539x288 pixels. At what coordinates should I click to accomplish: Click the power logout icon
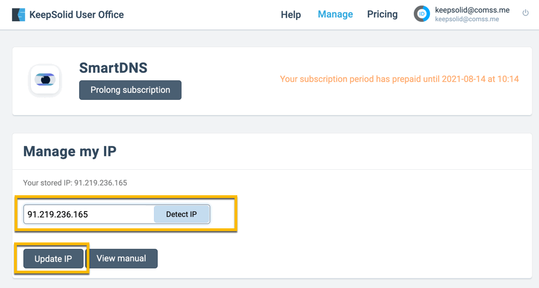coord(525,13)
